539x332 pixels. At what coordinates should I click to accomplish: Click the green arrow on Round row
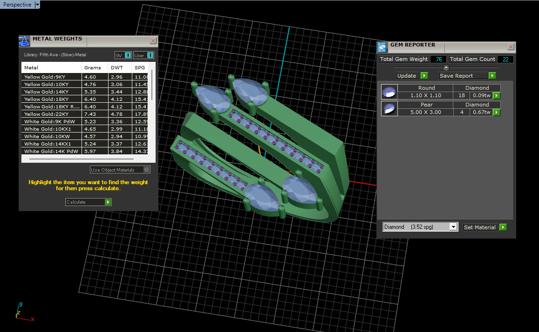(497, 96)
